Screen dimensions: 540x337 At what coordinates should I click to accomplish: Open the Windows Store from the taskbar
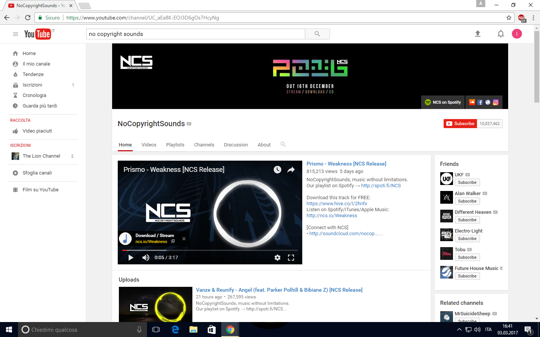[211, 330]
